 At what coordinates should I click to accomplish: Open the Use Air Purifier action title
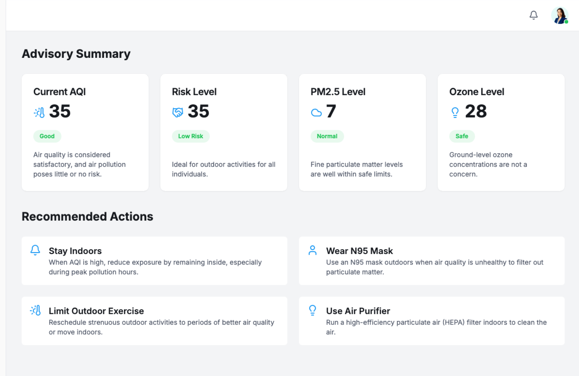coord(358,311)
